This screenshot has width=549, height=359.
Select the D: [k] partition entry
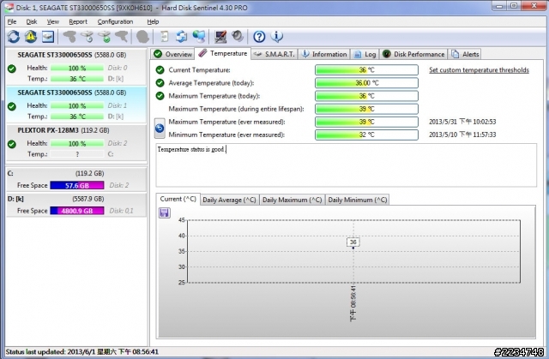[x=76, y=205]
